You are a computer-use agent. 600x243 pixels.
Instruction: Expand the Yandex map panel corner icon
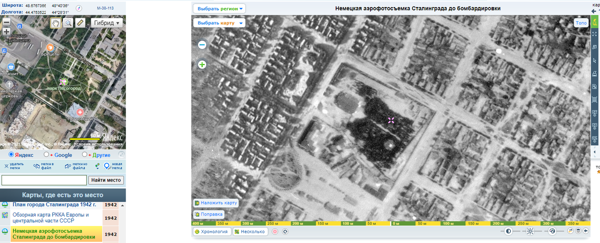pos(121,155)
